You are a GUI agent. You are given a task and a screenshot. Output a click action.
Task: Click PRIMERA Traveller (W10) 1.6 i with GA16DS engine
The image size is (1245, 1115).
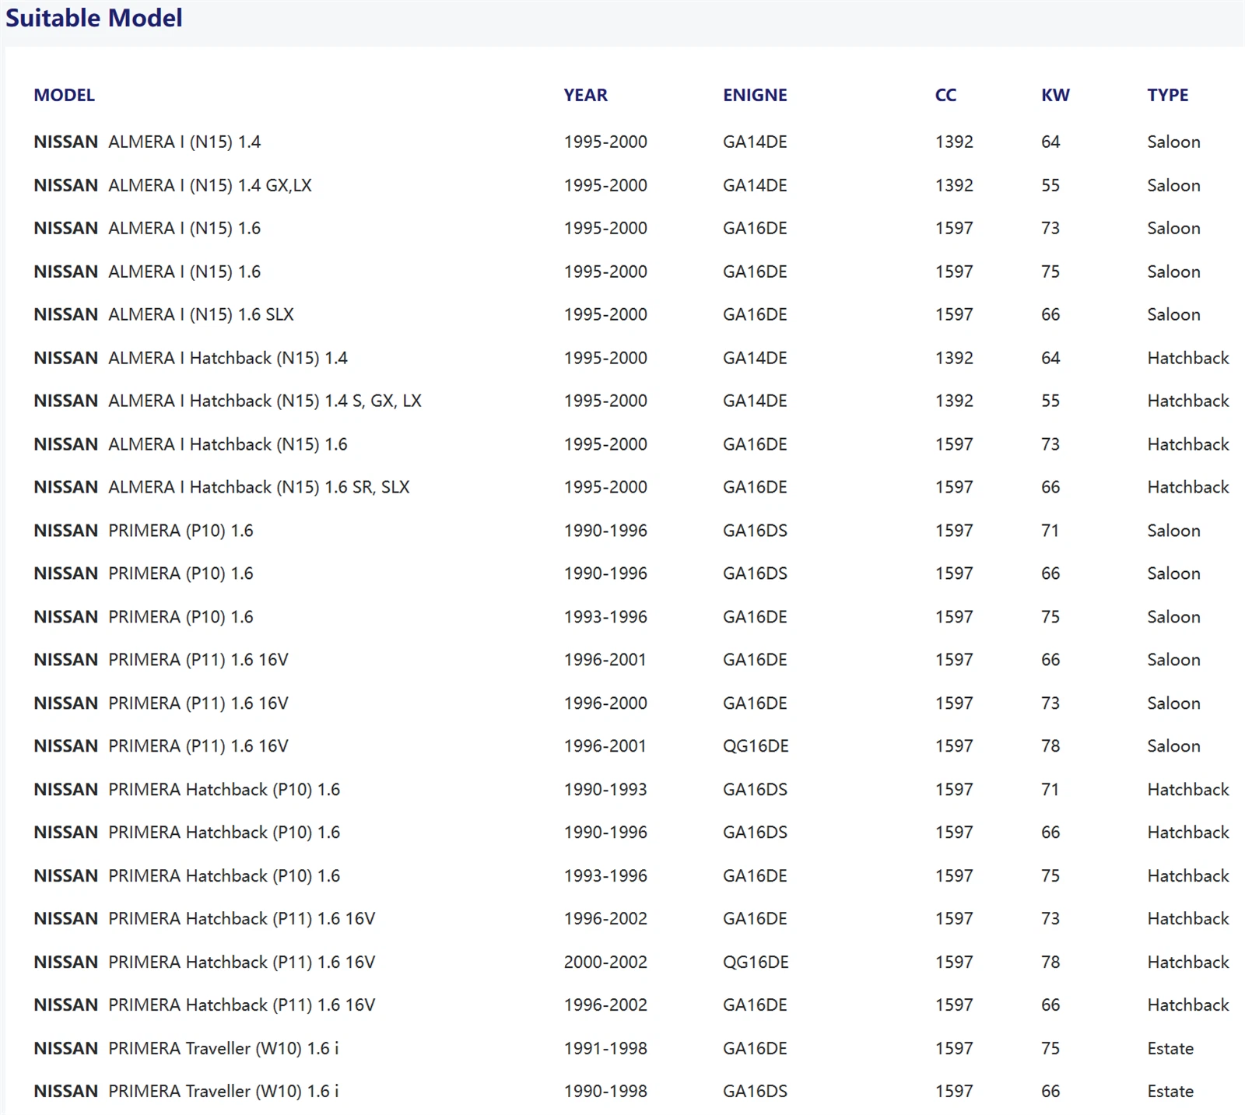(x=223, y=1091)
